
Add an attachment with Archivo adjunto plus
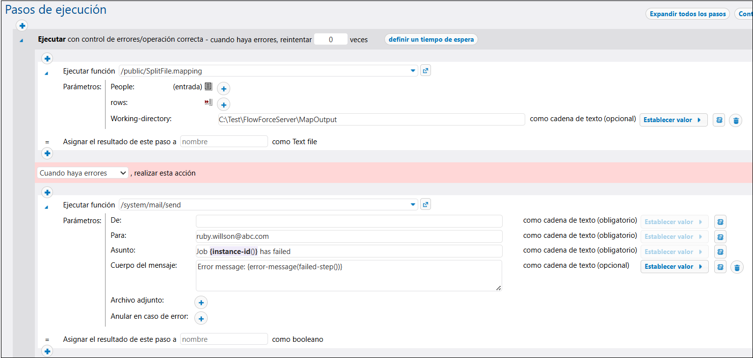[x=201, y=302]
